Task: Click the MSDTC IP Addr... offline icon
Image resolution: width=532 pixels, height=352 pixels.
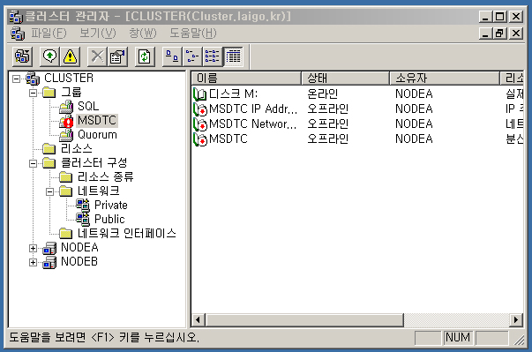Action: [200, 109]
